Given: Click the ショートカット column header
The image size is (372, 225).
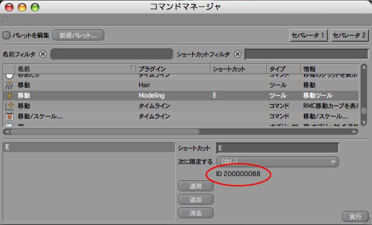Looking at the screenshot, I should point(238,69).
